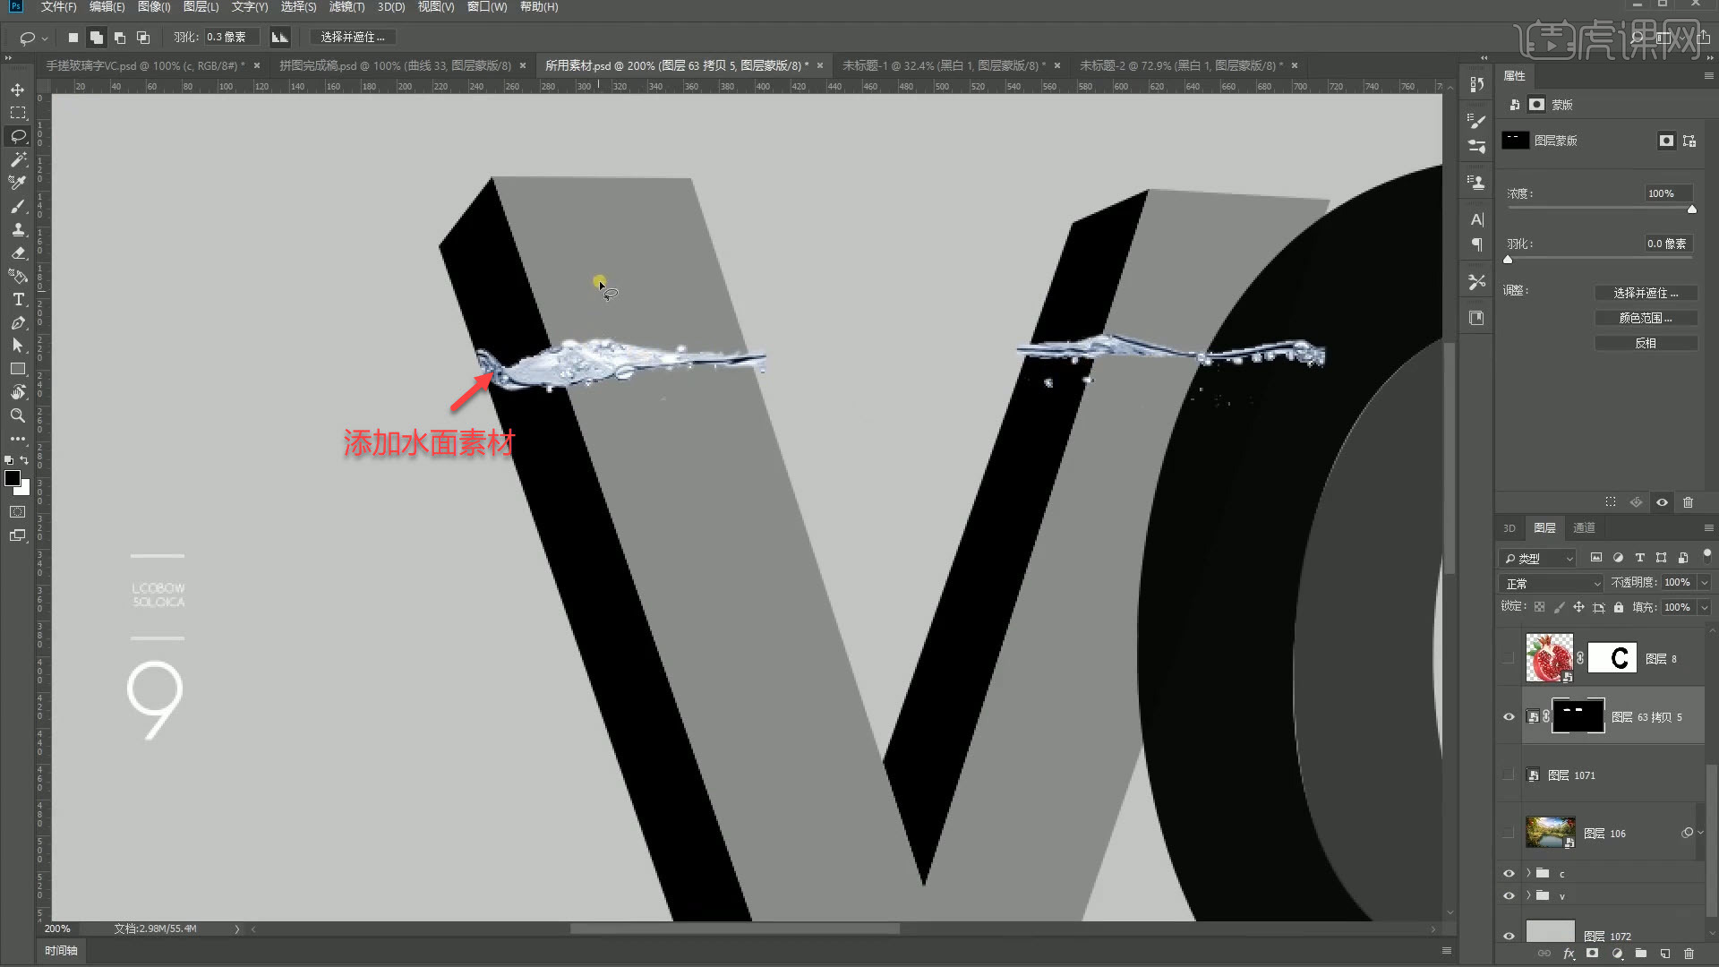Click 颜色范围 button in properties
Viewport: 1719px width, 967px height.
(x=1645, y=318)
